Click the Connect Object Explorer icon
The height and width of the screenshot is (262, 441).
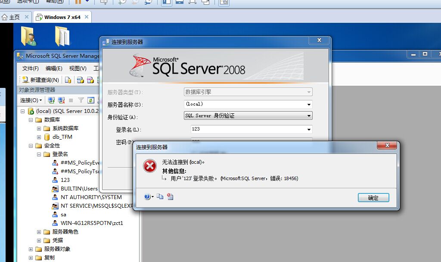coord(51,100)
